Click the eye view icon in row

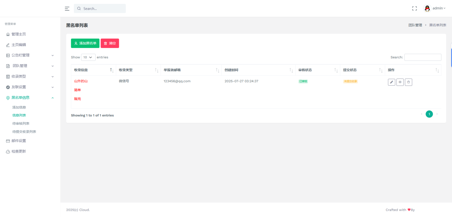400,82
